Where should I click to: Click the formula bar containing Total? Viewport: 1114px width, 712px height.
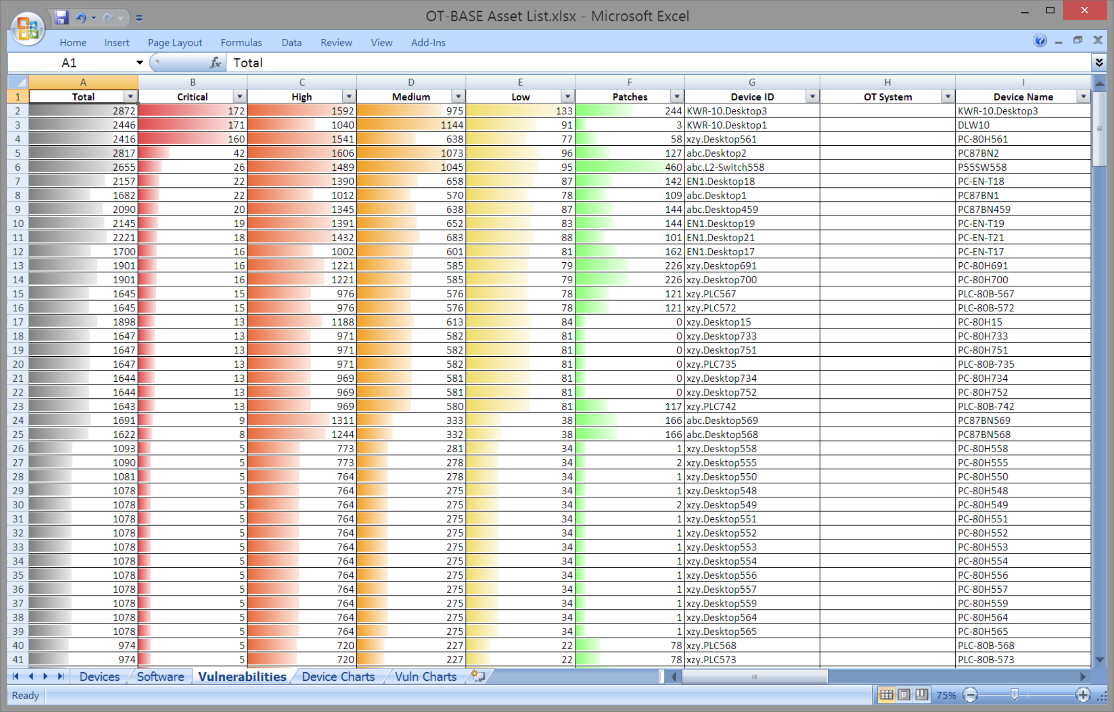click(x=659, y=62)
